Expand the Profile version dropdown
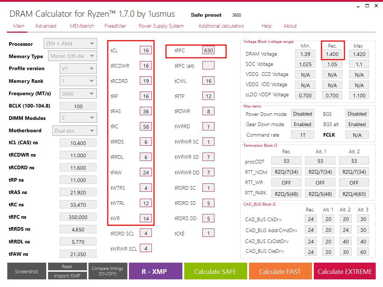Image resolution: width=383 pixels, height=287 pixels. [x=78, y=69]
